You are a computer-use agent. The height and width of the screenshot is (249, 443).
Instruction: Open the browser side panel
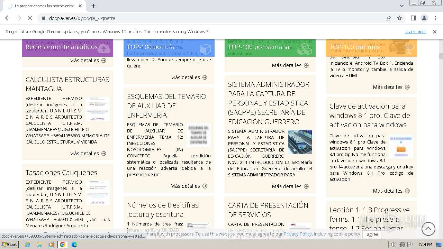coord(413,18)
